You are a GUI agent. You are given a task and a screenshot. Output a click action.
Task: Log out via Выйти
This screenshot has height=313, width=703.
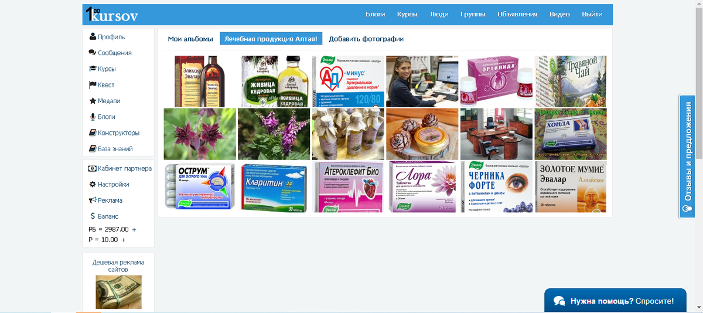point(592,14)
